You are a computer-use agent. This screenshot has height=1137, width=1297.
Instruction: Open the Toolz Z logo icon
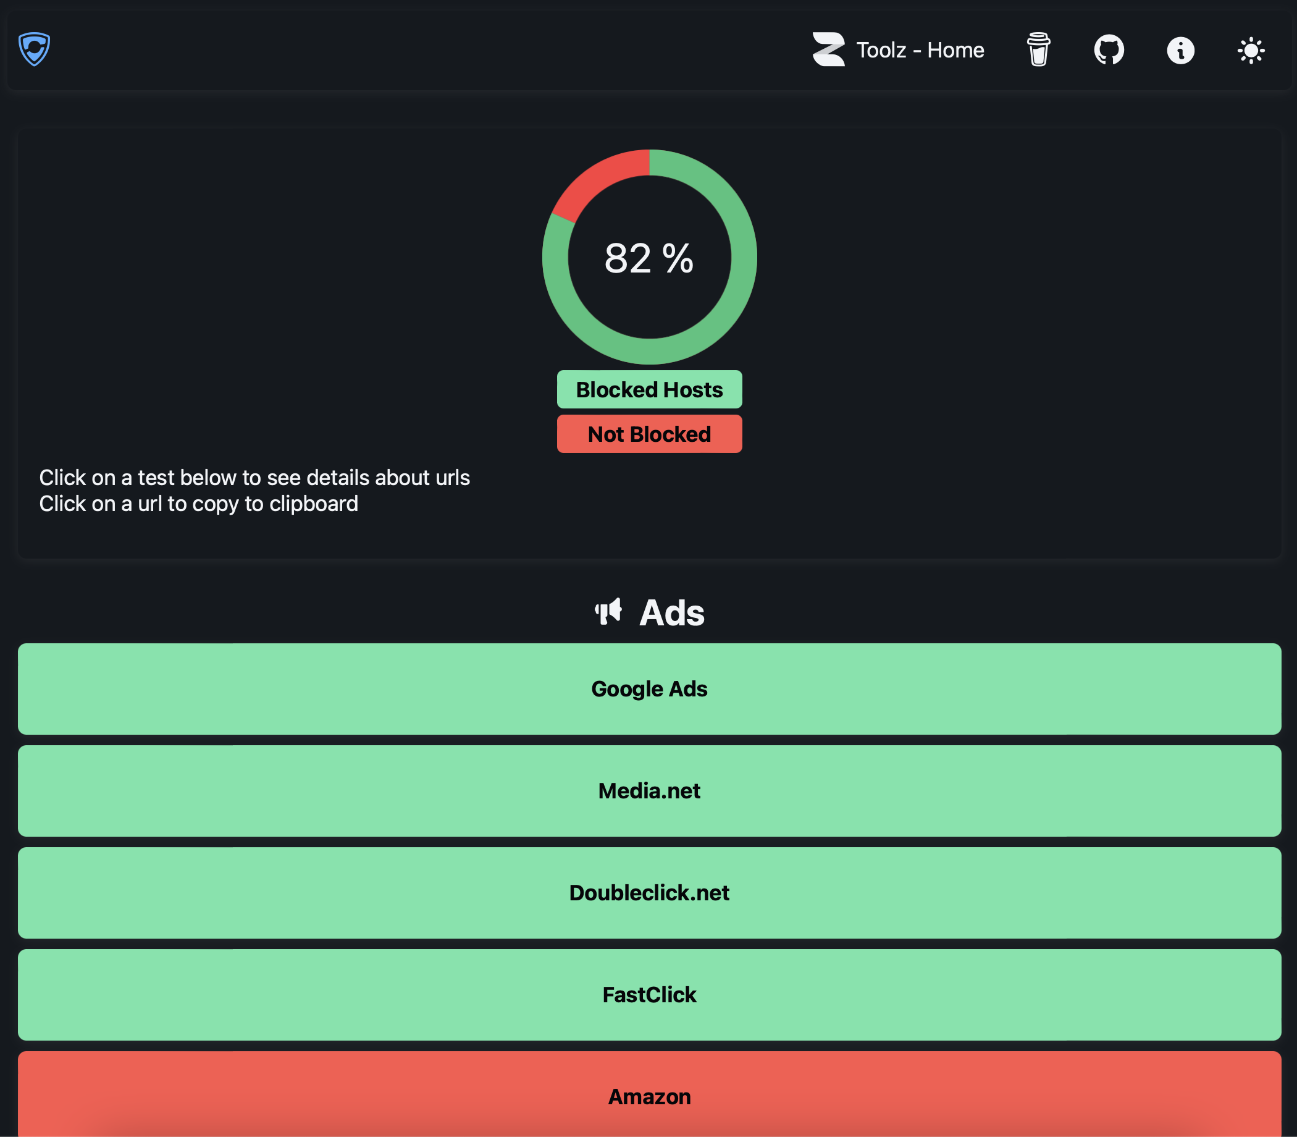pos(828,49)
